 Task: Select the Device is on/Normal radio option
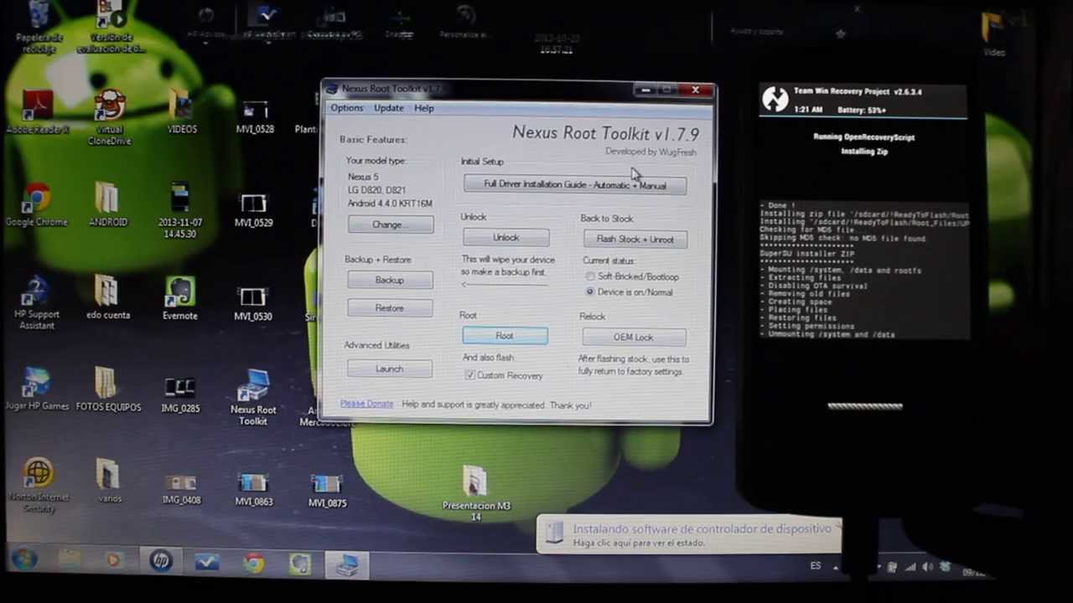pyautogui.click(x=630, y=291)
